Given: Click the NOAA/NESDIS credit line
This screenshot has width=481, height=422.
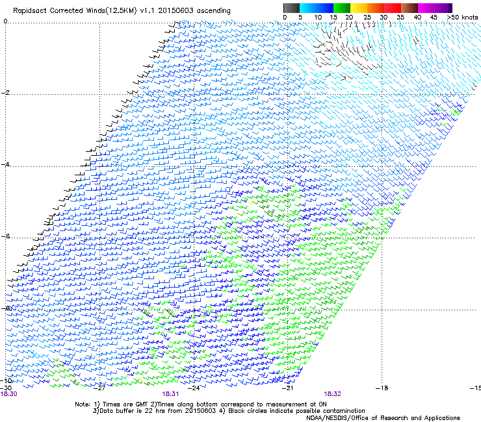Looking at the screenshot, I should pyautogui.click(x=383, y=418).
